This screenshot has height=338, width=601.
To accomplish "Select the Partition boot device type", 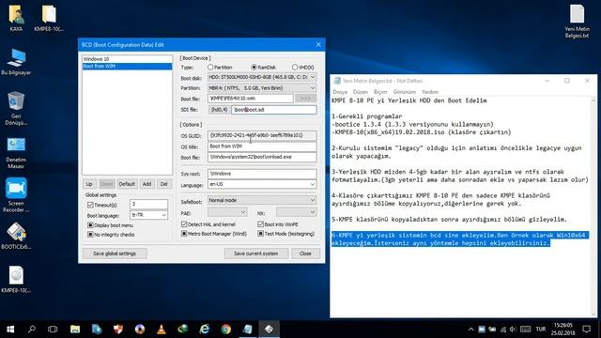I will coord(220,67).
